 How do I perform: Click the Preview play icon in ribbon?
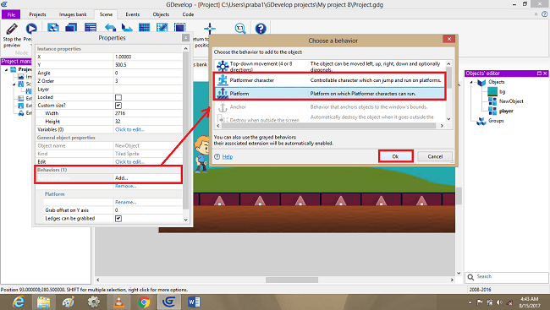coord(30,29)
